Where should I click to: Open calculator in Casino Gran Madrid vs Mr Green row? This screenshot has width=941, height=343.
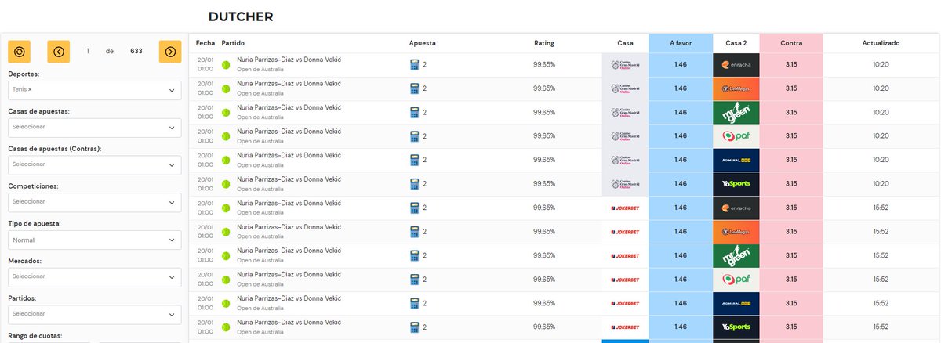coord(414,113)
